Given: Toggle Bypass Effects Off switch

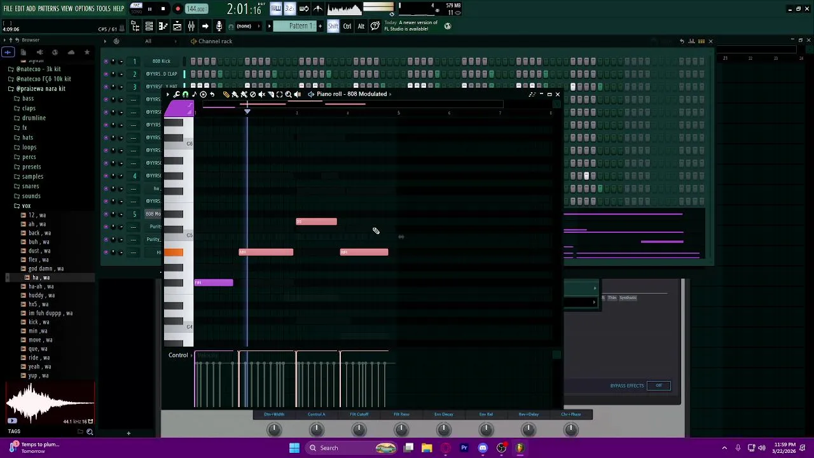Looking at the screenshot, I should (x=658, y=385).
